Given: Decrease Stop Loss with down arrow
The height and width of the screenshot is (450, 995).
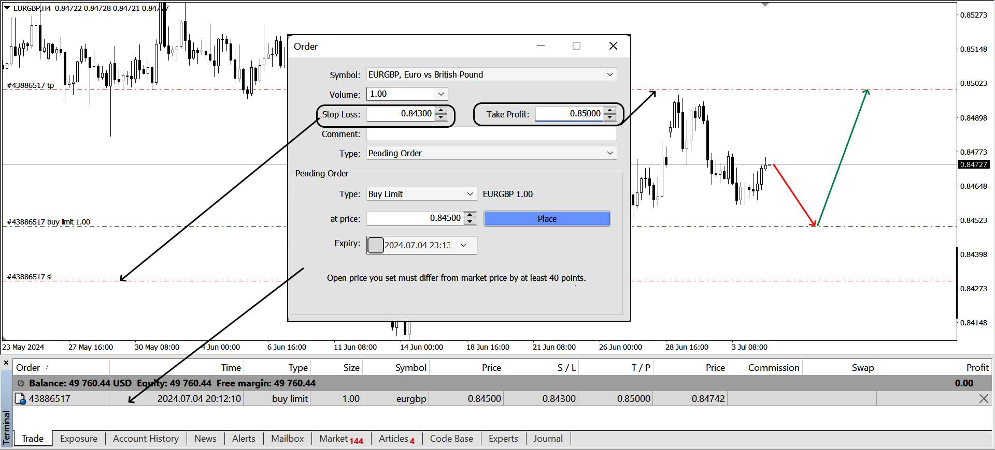Looking at the screenshot, I should (x=441, y=117).
